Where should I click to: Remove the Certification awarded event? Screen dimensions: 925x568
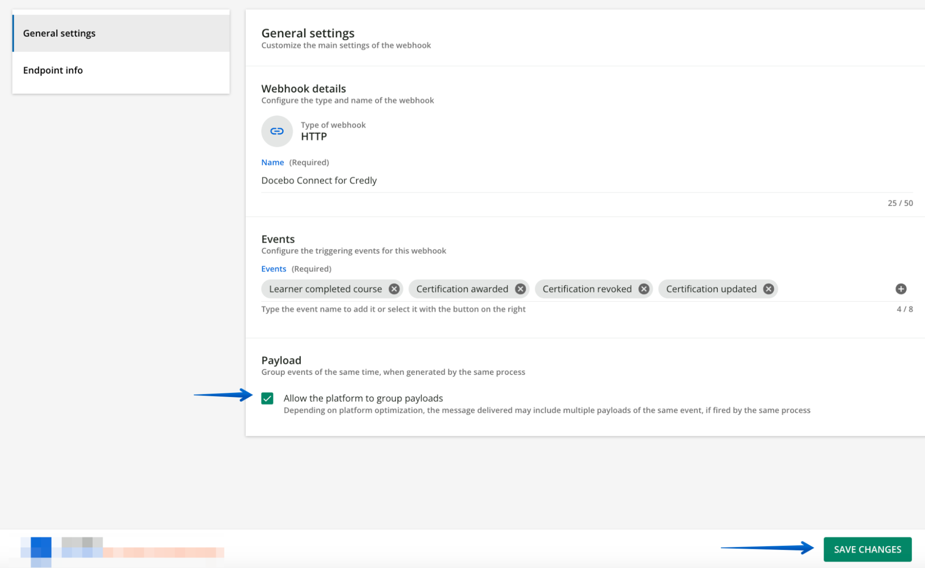coord(520,288)
